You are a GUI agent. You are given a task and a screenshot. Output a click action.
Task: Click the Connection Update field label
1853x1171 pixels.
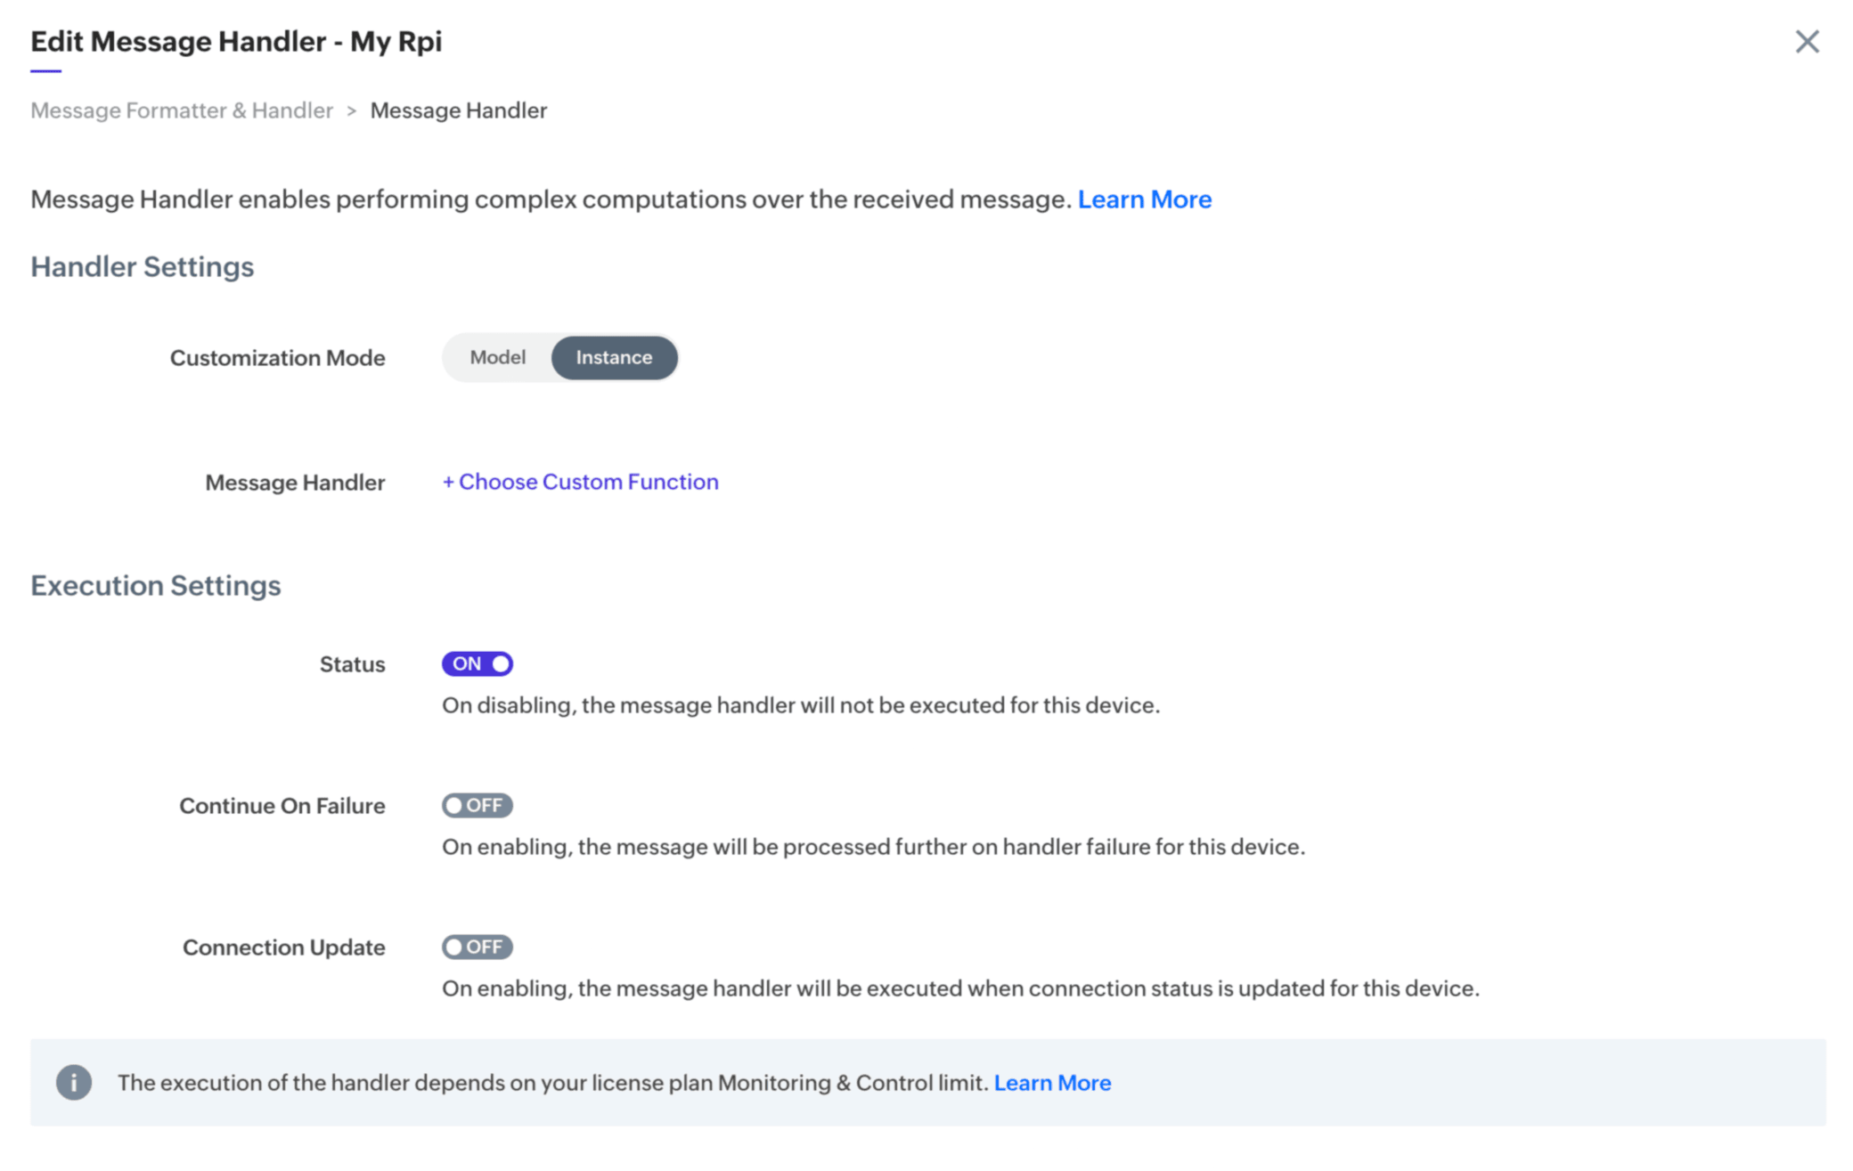click(x=283, y=947)
